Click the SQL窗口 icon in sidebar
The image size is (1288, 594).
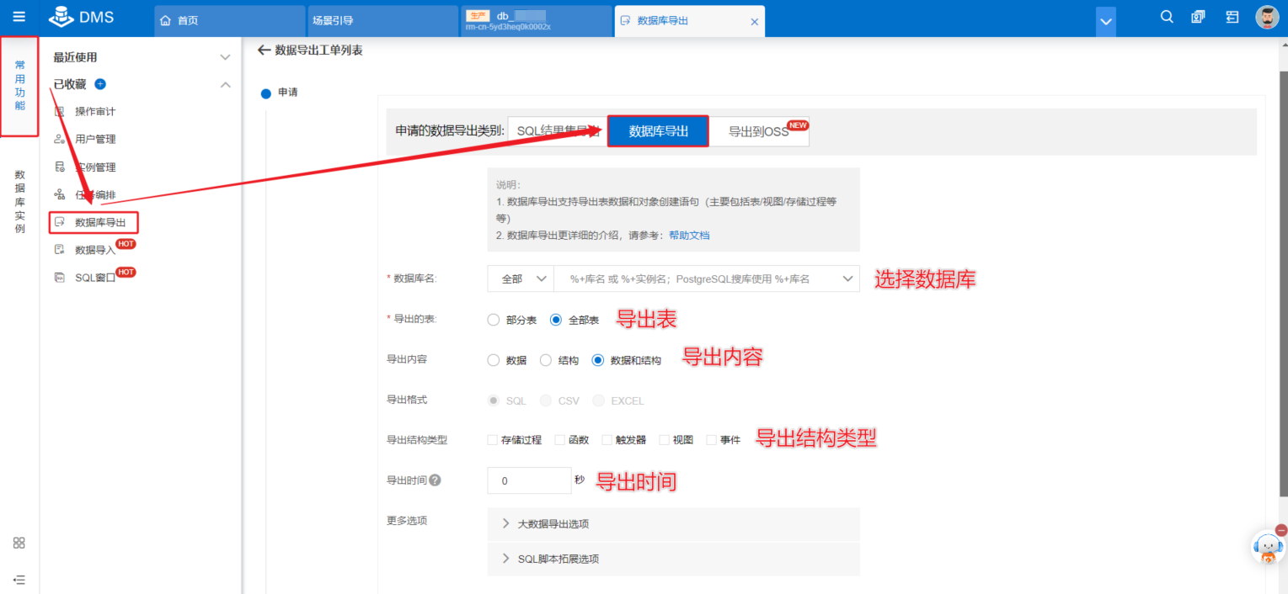(59, 278)
